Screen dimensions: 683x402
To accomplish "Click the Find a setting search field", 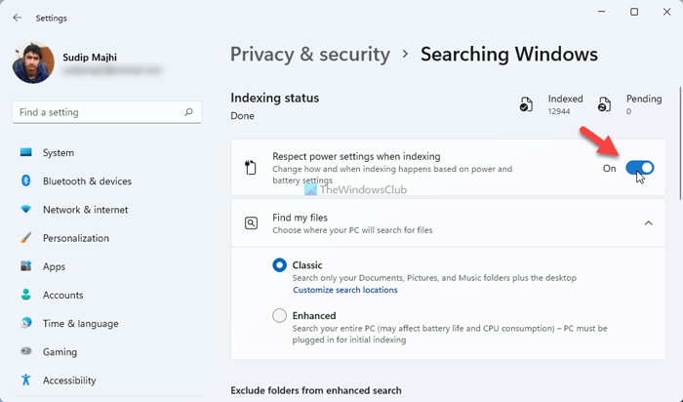I will pyautogui.click(x=98, y=113).
